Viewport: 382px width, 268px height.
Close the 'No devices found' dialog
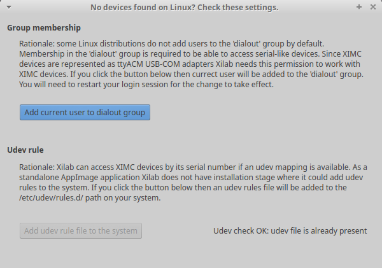click(373, 6)
